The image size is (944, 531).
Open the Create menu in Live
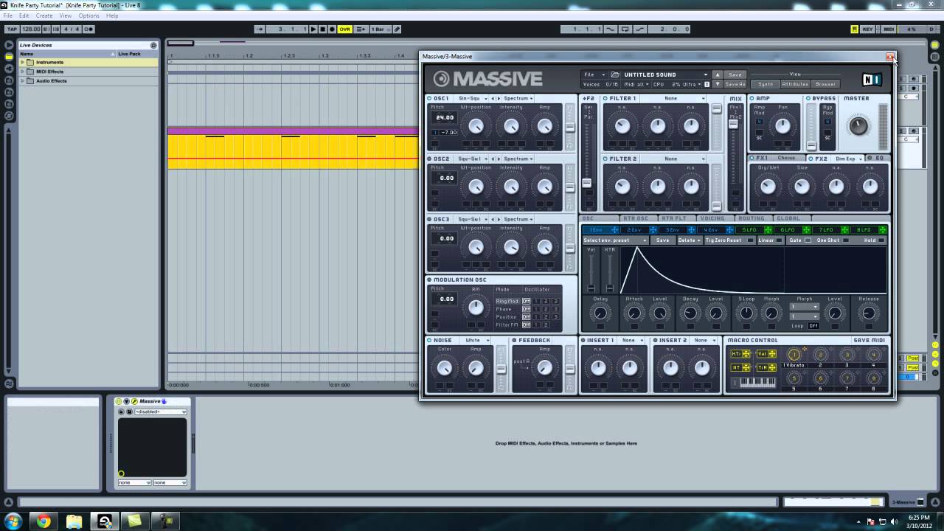coord(44,15)
